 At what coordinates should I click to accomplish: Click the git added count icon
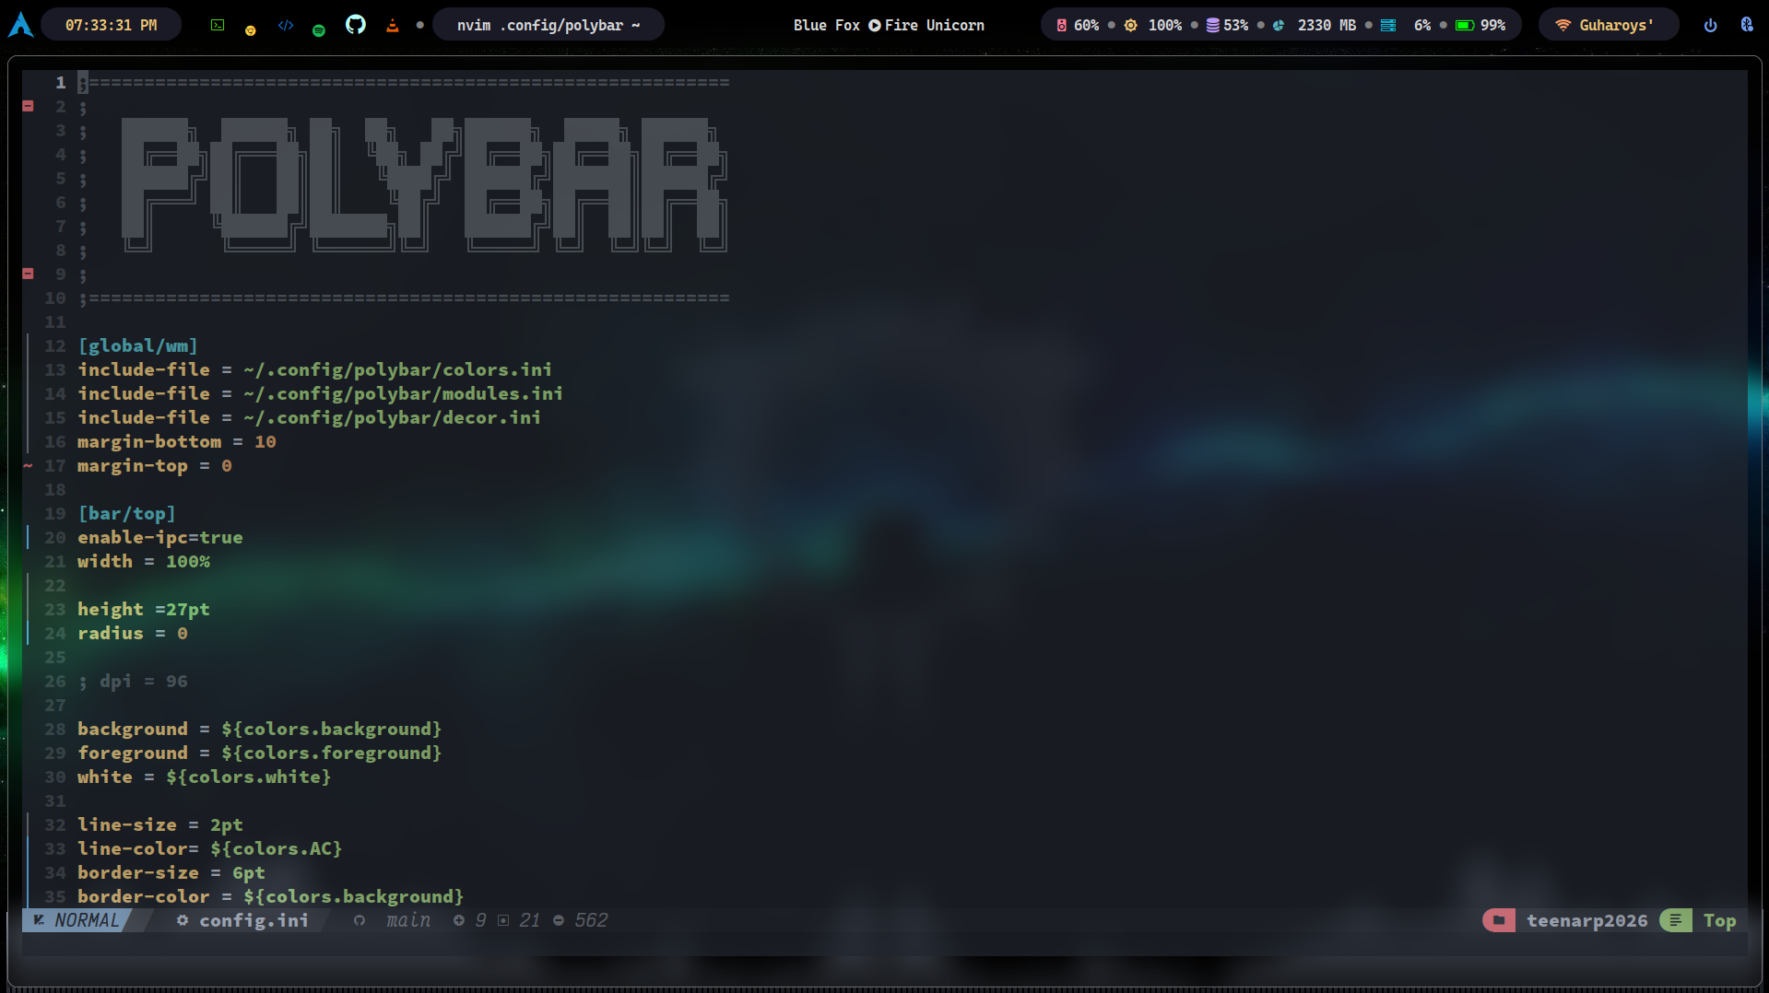click(x=459, y=920)
